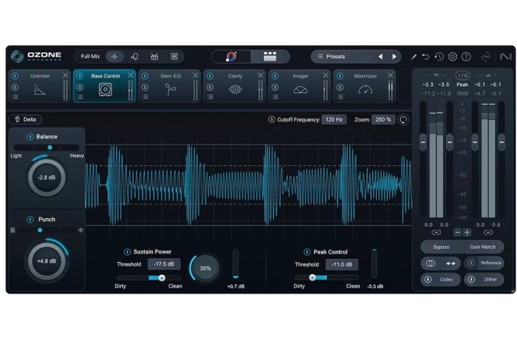The height and width of the screenshot is (338, 517).
Task: Open the Codec button
Action: click(x=446, y=280)
